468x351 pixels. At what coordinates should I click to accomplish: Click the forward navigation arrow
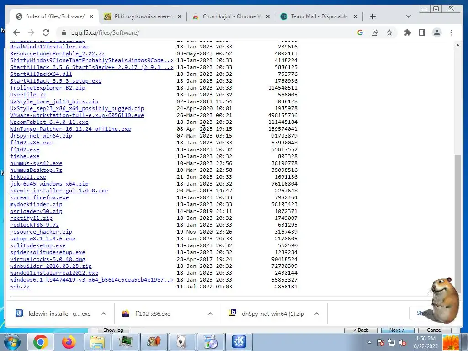31,32
